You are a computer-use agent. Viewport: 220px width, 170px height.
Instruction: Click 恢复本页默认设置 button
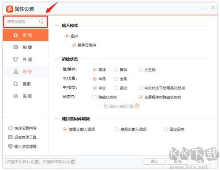coord(23,162)
